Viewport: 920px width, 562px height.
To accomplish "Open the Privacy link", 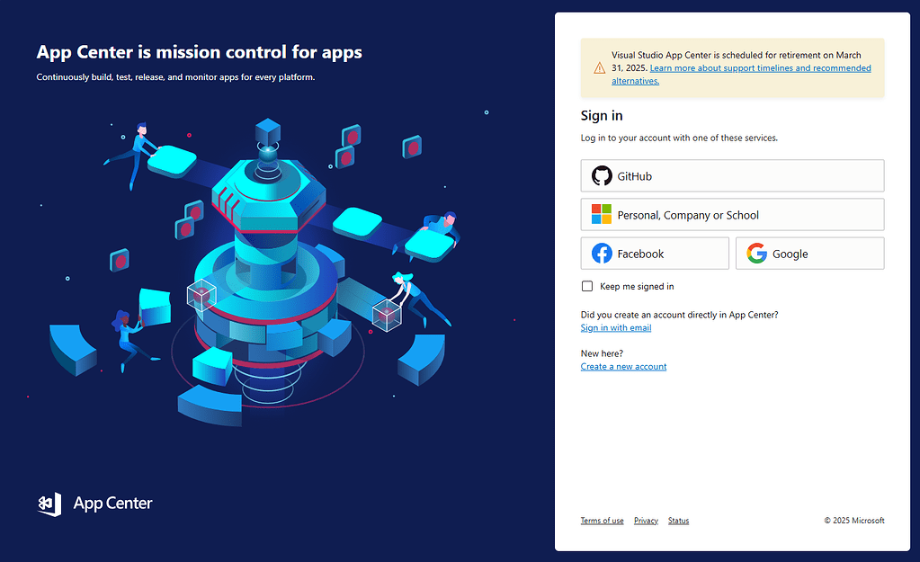I will [x=646, y=521].
